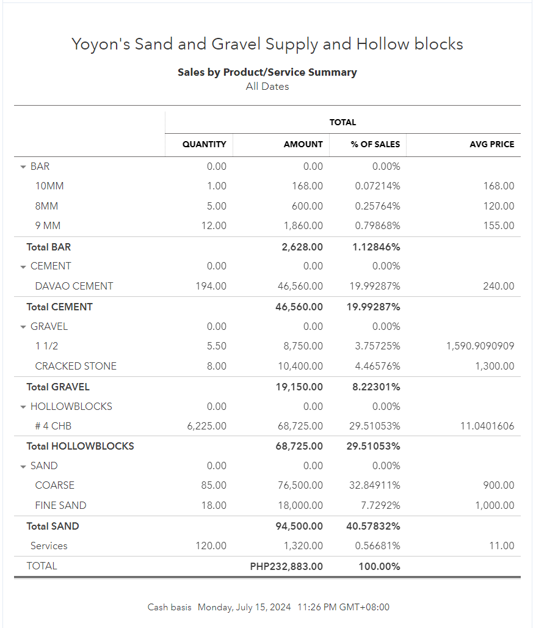Click the AVG PRICE column header
The width and height of the screenshot is (536, 628).
pos(492,145)
